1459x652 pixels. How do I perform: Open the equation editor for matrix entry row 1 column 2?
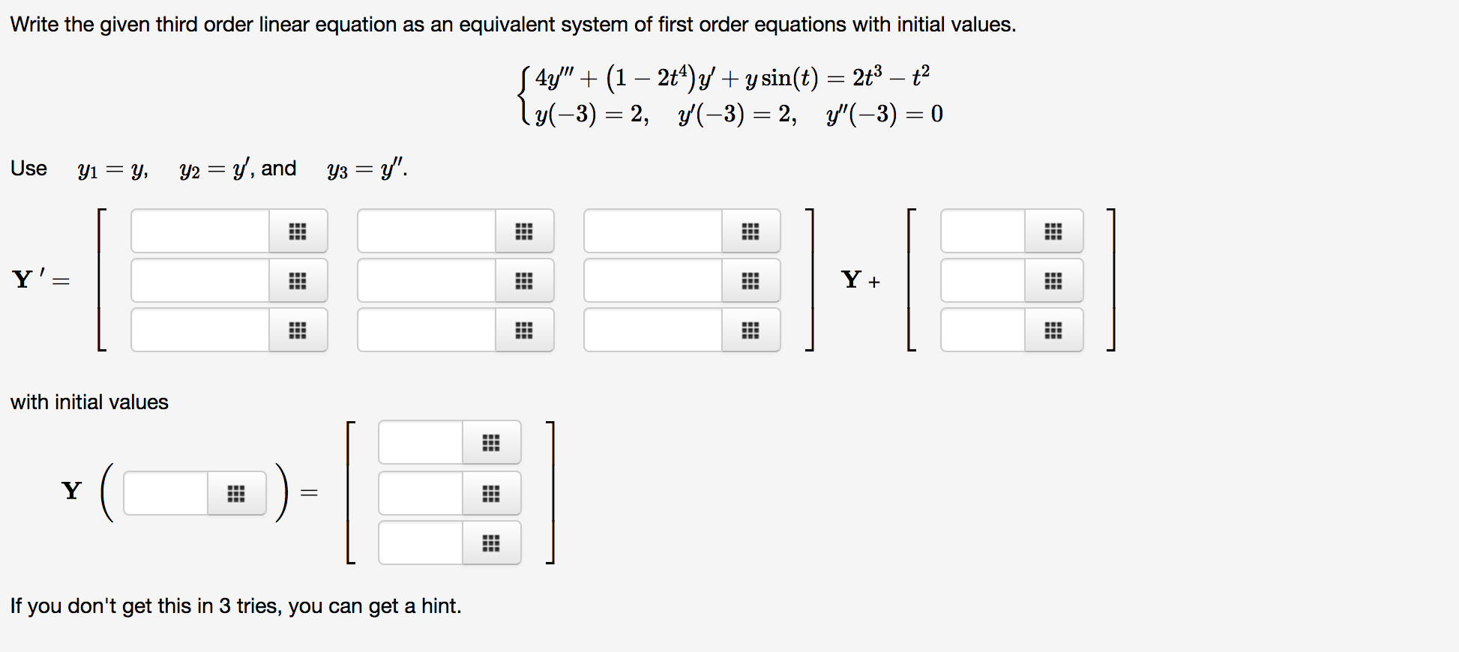[x=523, y=230]
